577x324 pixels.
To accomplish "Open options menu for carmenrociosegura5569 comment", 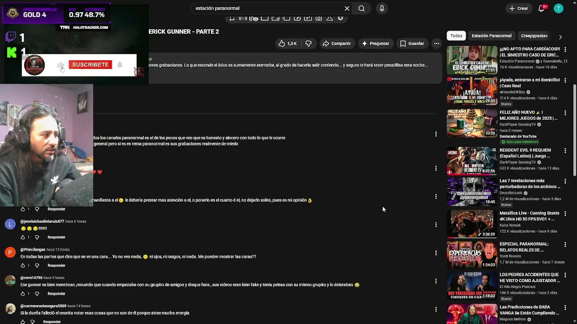I will click(x=436, y=309).
